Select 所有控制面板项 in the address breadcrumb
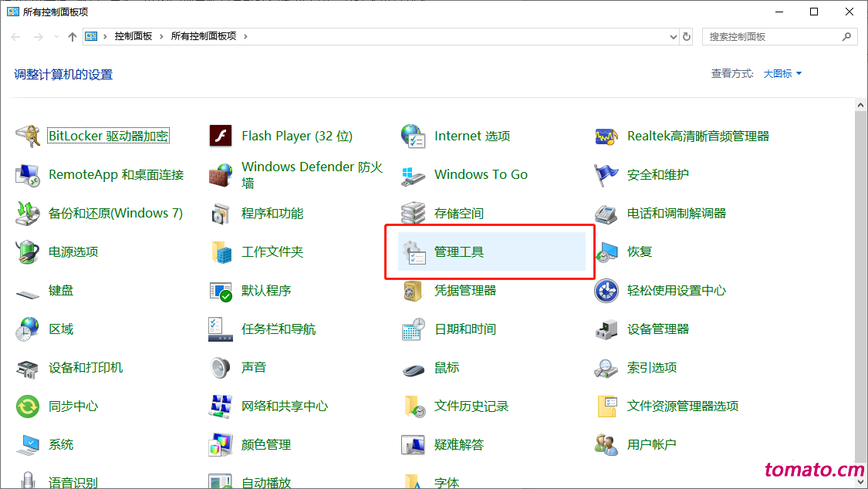 click(x=204, y=36)
